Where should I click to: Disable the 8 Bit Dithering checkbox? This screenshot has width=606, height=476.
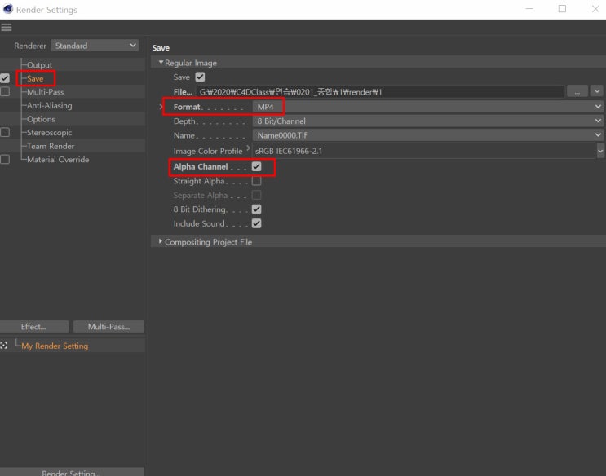click(256, 209)
